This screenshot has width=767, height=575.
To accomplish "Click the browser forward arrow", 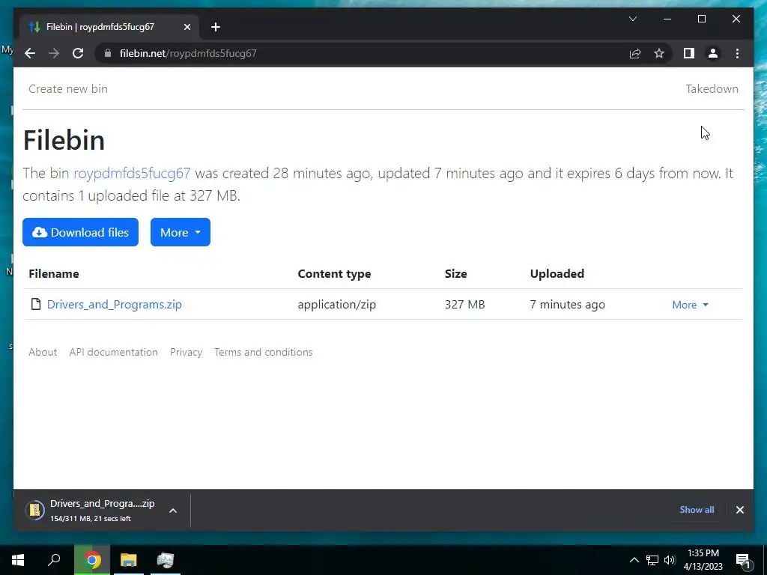I will coord(54,53).
